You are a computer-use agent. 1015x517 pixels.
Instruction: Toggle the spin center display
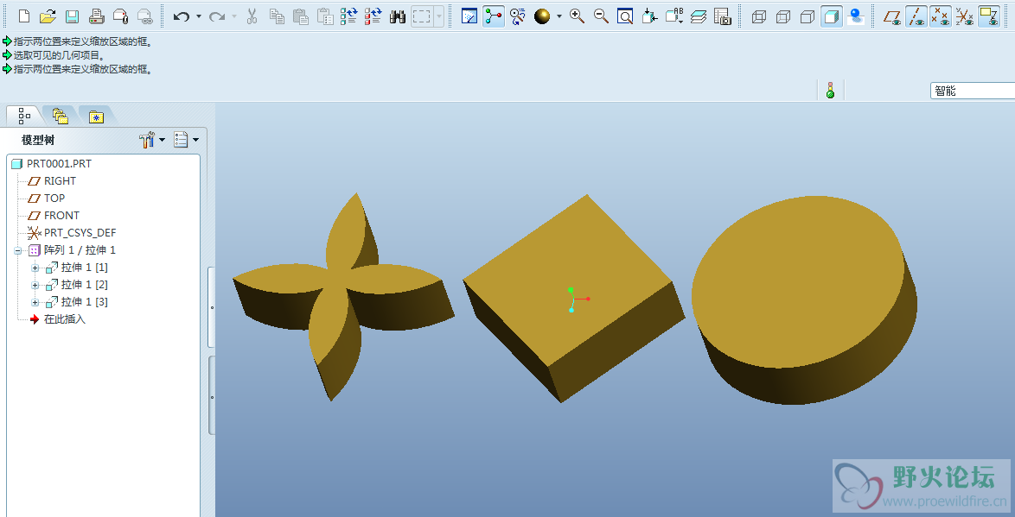494,16
